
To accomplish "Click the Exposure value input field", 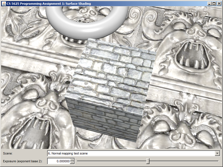I will 59,161.
